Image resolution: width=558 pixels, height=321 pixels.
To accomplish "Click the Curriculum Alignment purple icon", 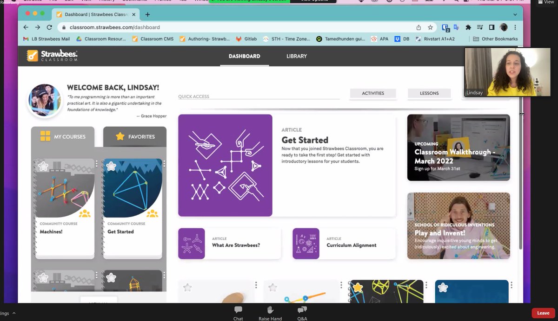I will [x=306, y=243].
